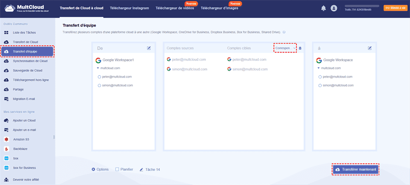Open Téléchargeur d'images tab
This screenshot has height=185, width=410.
pyautogui.click(x=219, y=8)
